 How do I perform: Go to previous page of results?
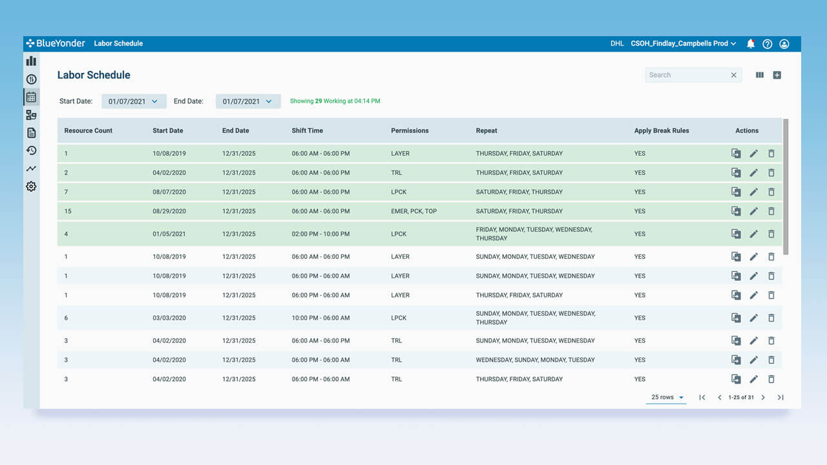(x=720, y=397)
